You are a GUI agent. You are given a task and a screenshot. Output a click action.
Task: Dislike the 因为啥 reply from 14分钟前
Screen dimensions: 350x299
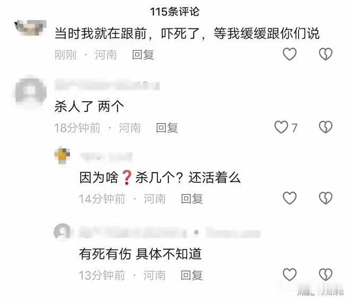click(326, 198)
